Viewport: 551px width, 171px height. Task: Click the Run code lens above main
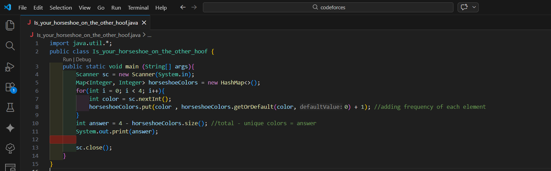click(67, 60)
